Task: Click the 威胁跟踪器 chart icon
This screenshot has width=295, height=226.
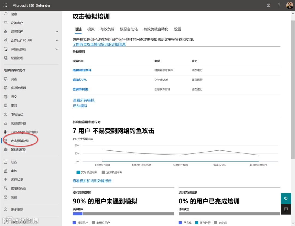Action: coord(6,123)
